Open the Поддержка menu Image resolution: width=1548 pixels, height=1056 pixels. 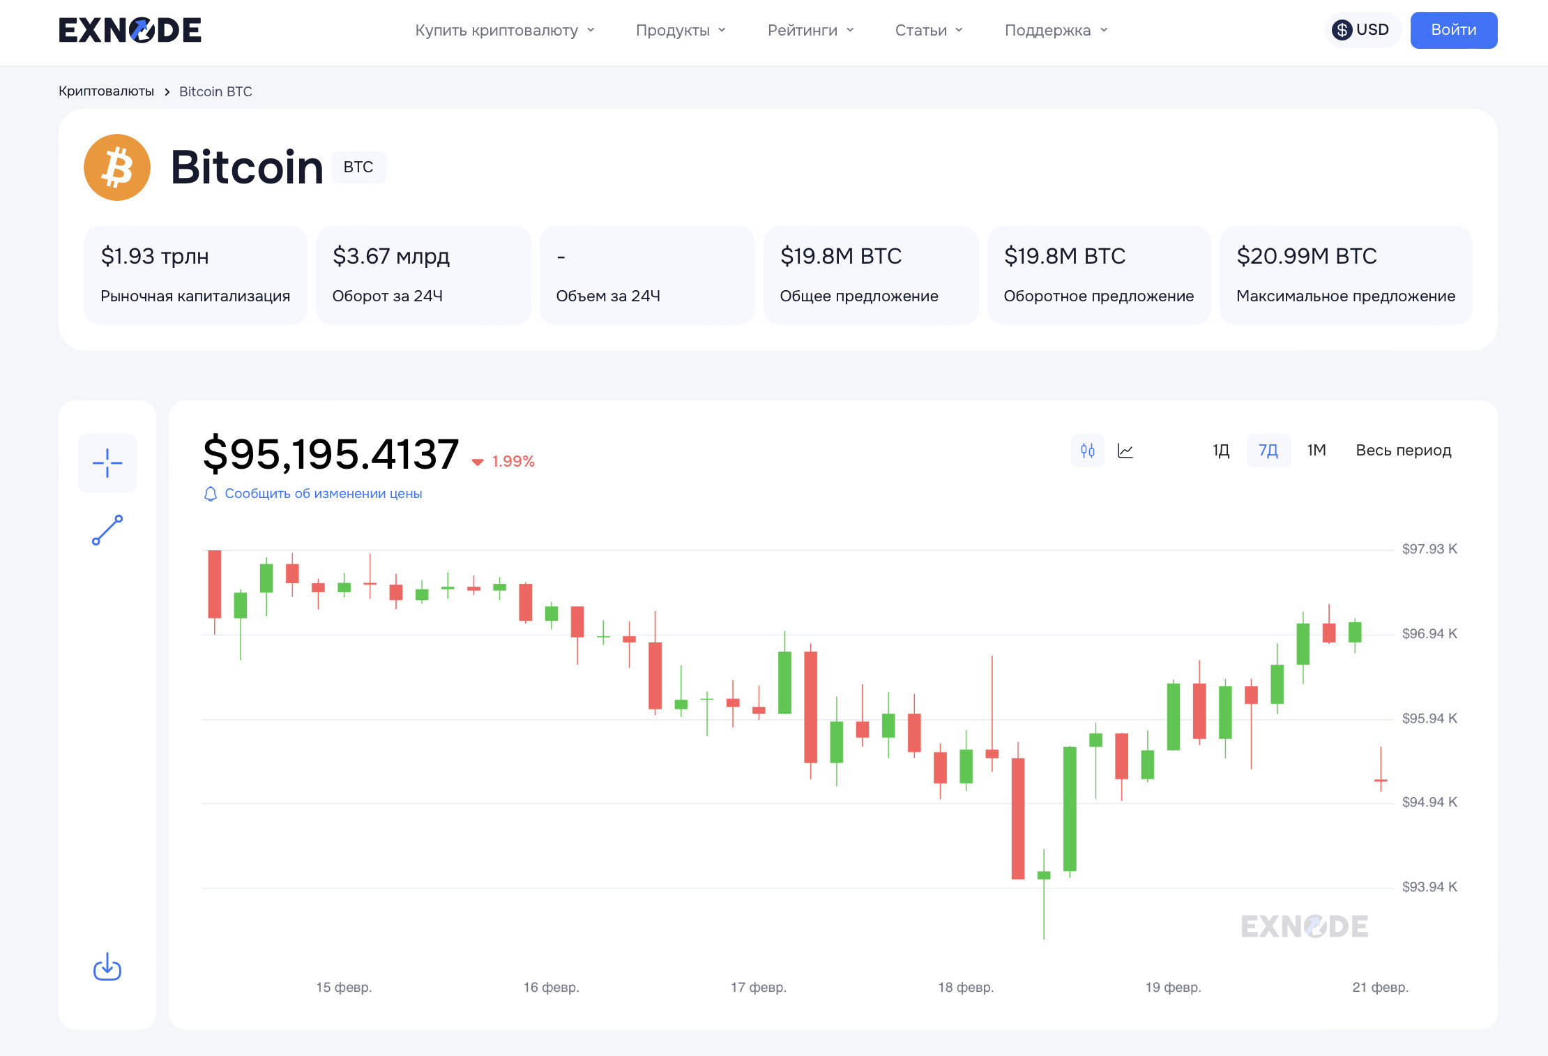tap(1056, 30)
